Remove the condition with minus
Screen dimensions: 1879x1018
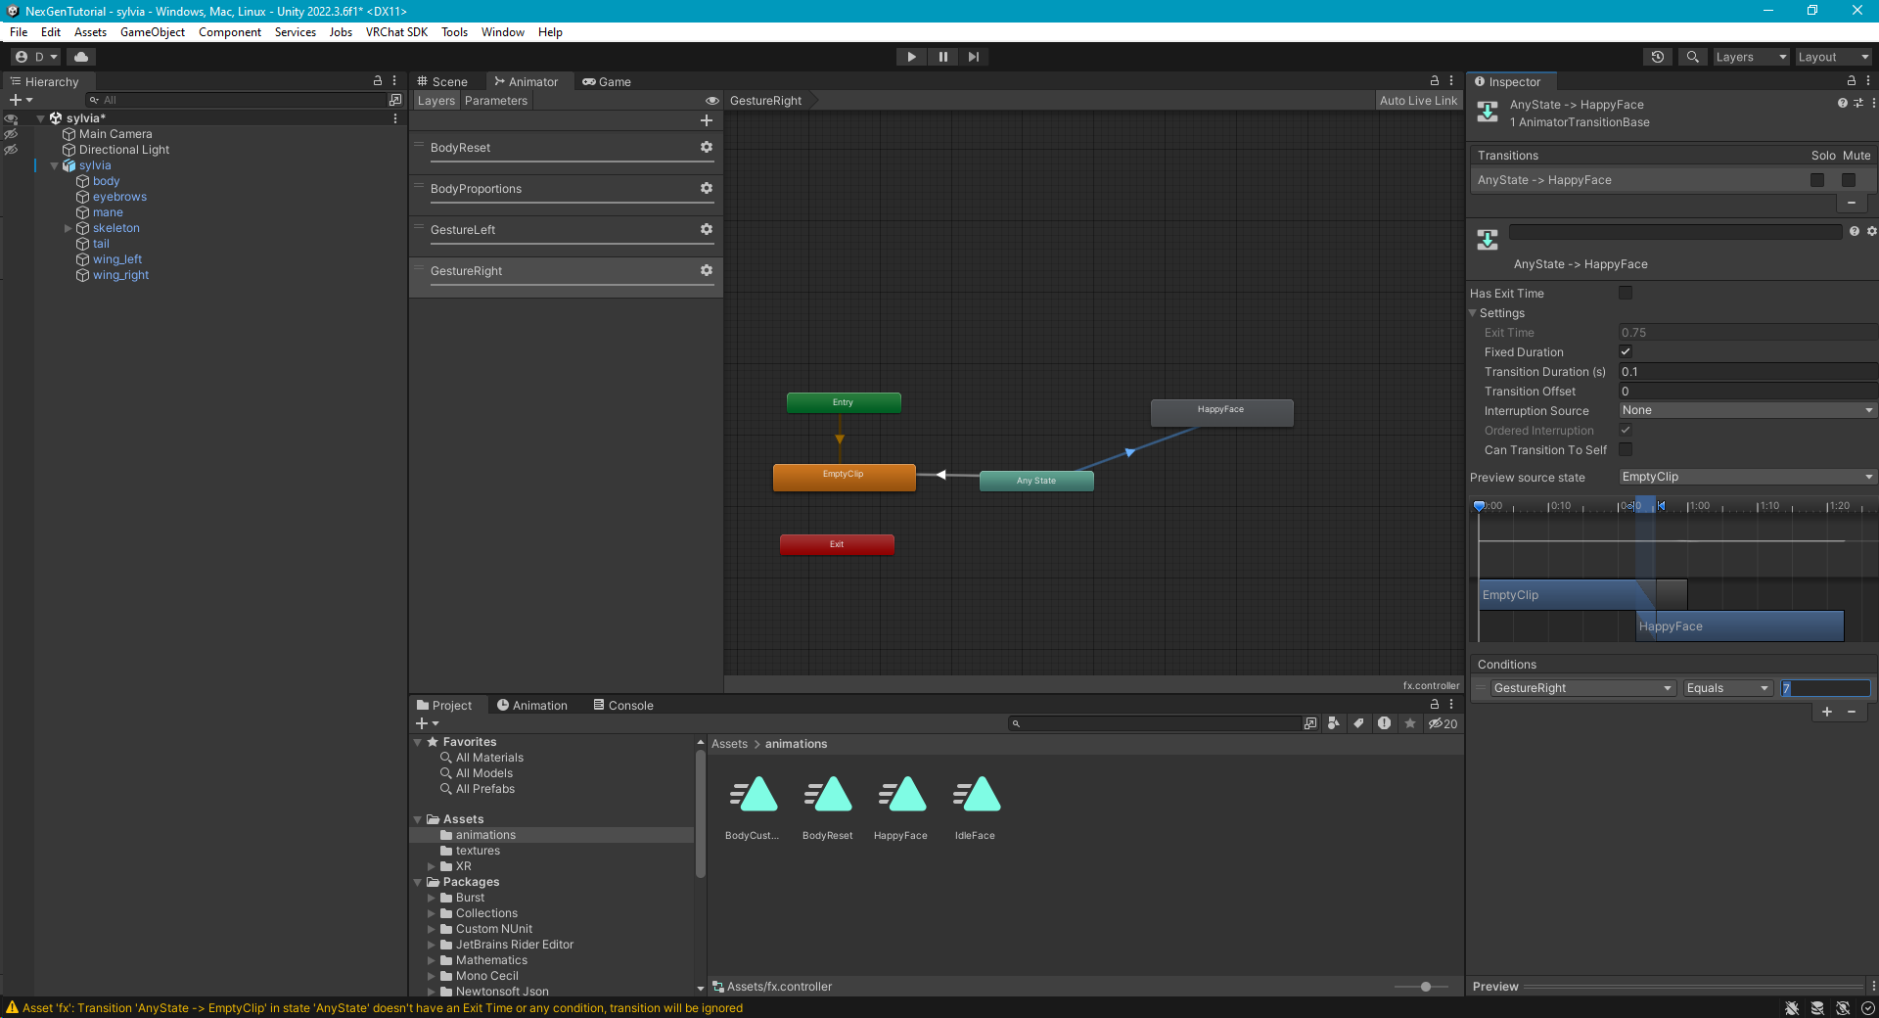tap(1852, 712)
